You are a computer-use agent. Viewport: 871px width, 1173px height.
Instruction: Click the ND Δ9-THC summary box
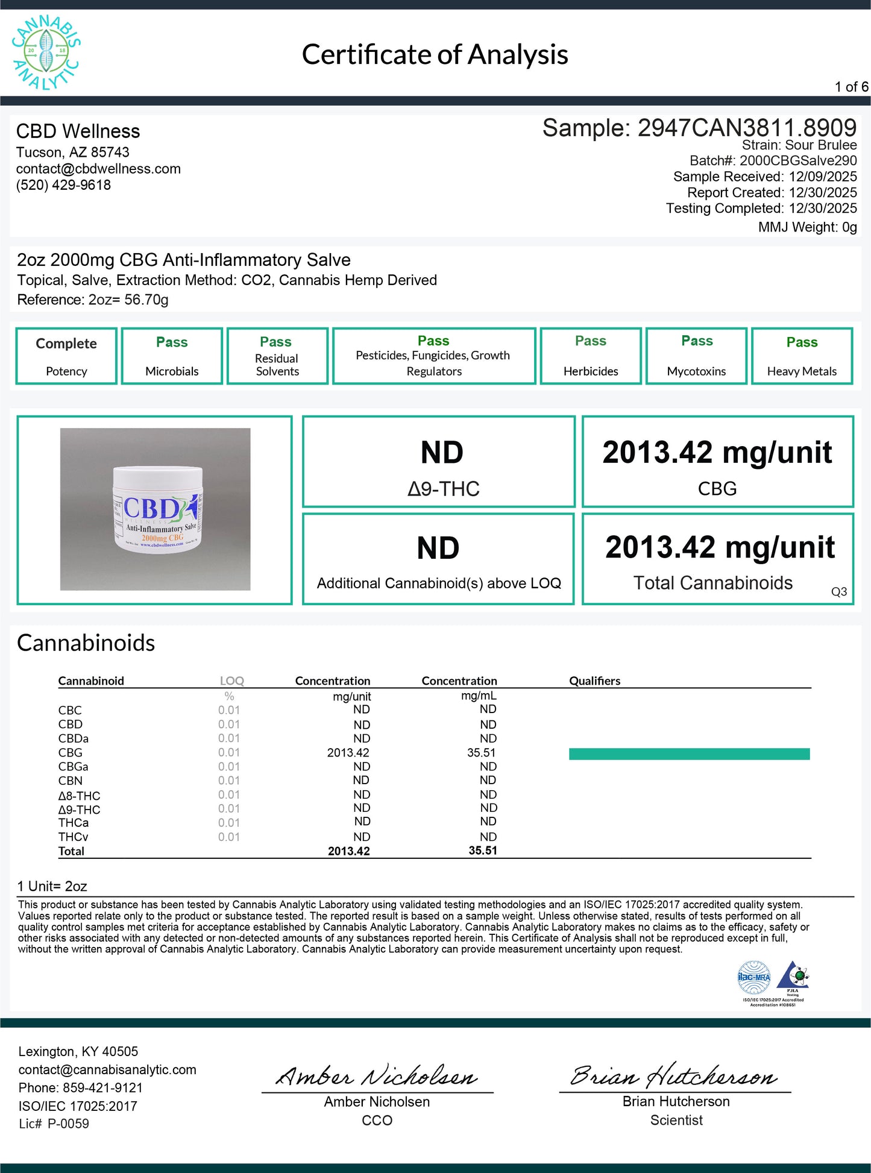(439, 462)
